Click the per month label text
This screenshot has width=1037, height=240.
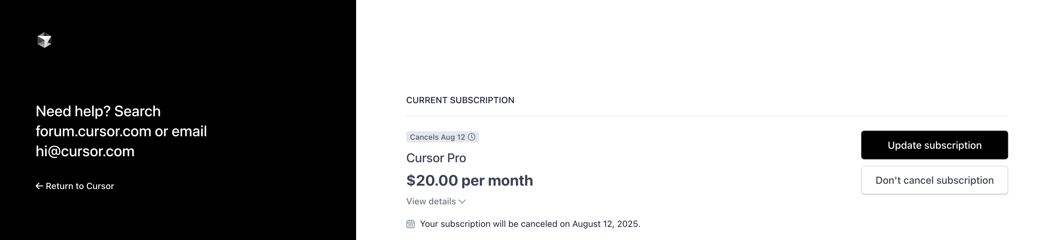(497, 181)
